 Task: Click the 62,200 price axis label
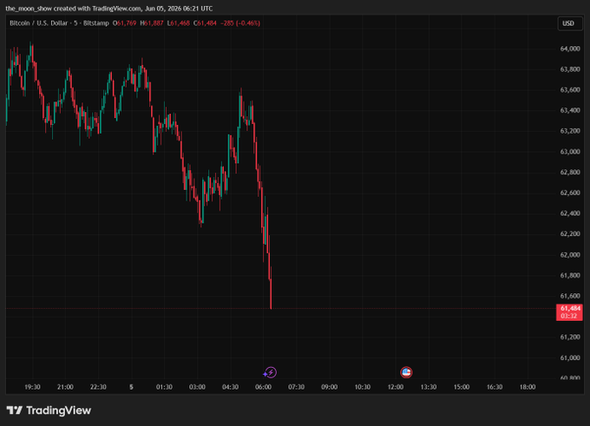(x=570, y=234)
